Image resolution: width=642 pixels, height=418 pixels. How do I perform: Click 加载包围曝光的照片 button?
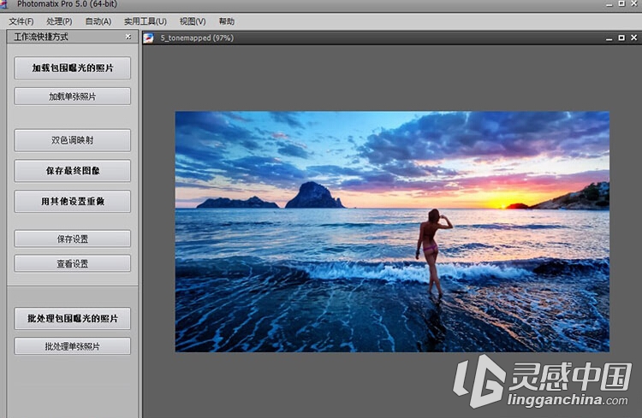(x=73, y=68)
